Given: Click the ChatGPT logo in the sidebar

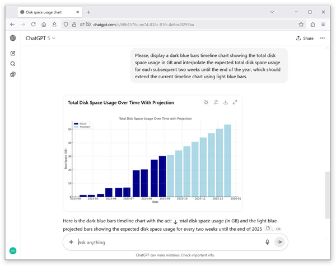Looking at the screenshot, I should pos(13,38).
